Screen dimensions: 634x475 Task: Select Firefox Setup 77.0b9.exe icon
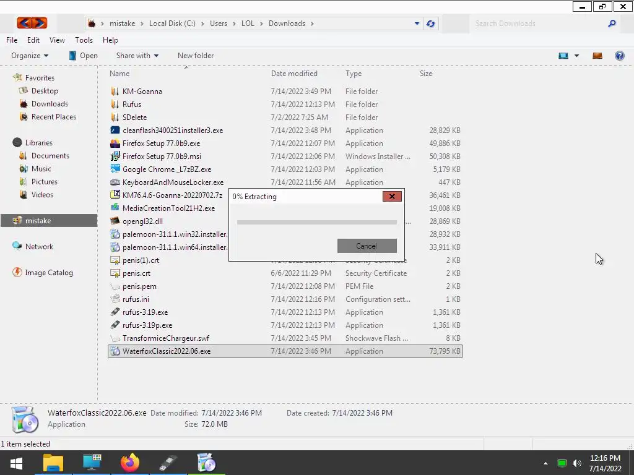(x=115, y=143)
